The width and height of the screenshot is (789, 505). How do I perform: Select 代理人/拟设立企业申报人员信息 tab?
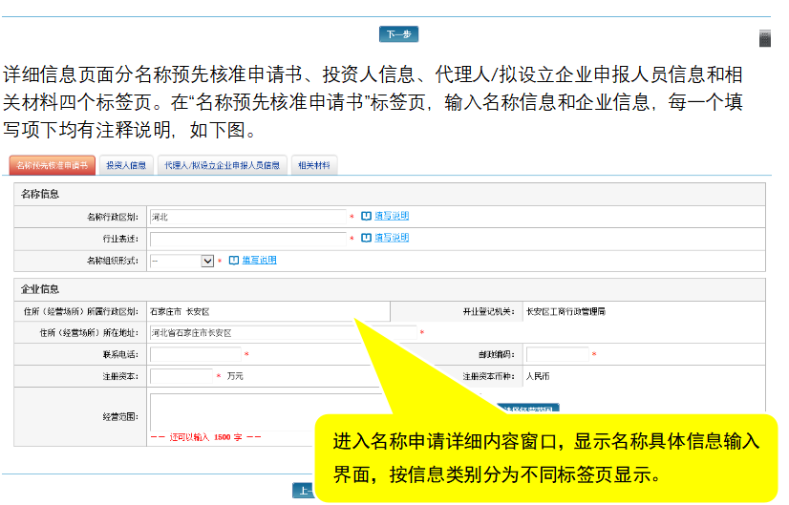(221, 165)
